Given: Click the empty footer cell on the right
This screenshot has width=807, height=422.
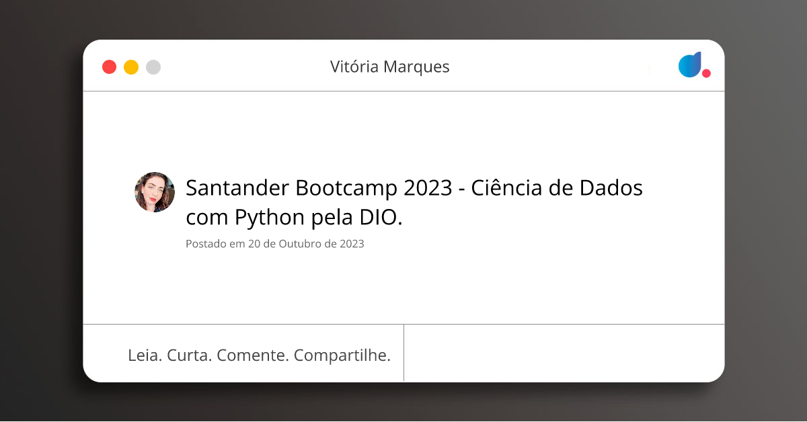Looking at the screenshot, I should tap(564, 353).
